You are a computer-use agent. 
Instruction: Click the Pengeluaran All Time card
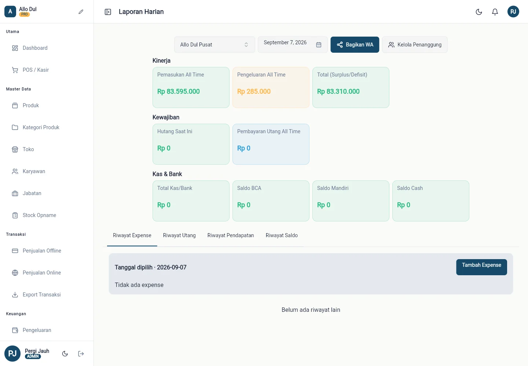[271, 87]
